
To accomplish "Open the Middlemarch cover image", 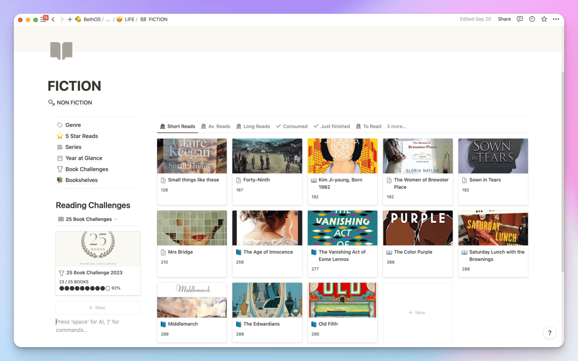I will pos(192,300).
